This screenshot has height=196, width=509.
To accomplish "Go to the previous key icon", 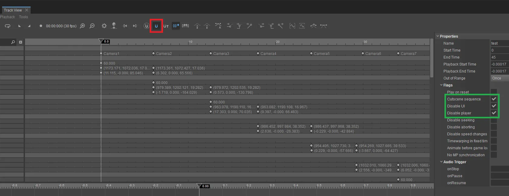I will pyautogui.click(x=125, y=26).
